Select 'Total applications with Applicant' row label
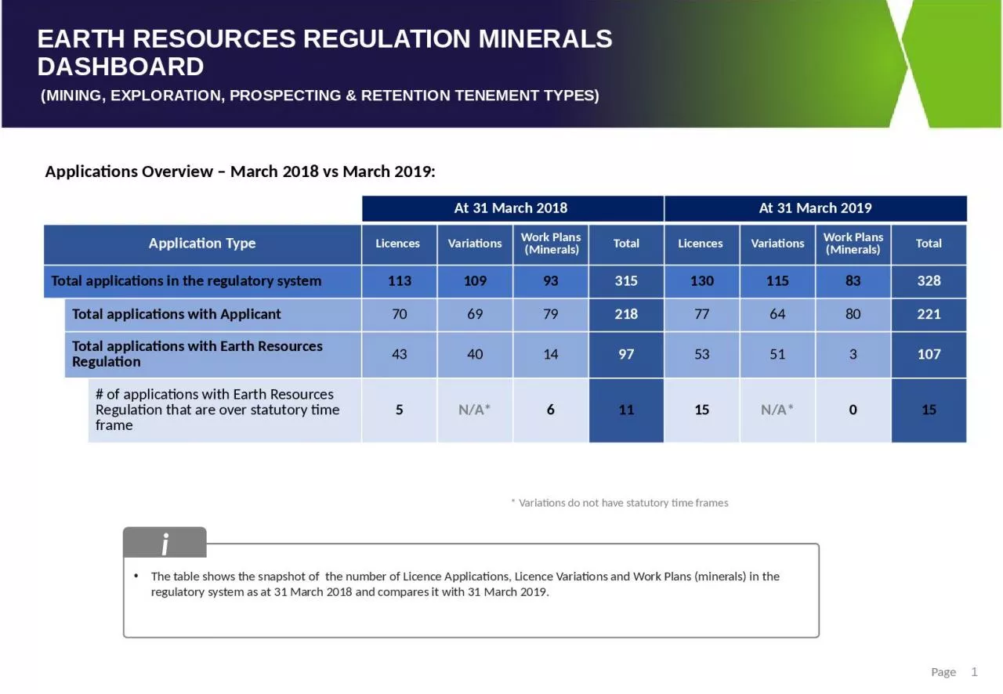Viewport: 1003px width, 694px height. (x=213, y=315)
